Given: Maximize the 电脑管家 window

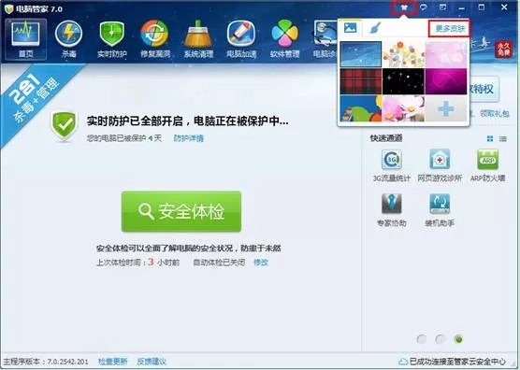Looking at the screenshot, I should [482, 7].
